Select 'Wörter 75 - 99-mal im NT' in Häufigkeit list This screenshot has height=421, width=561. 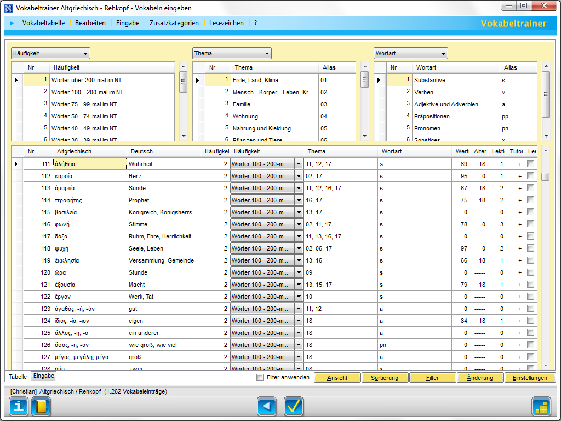(112, 104)
